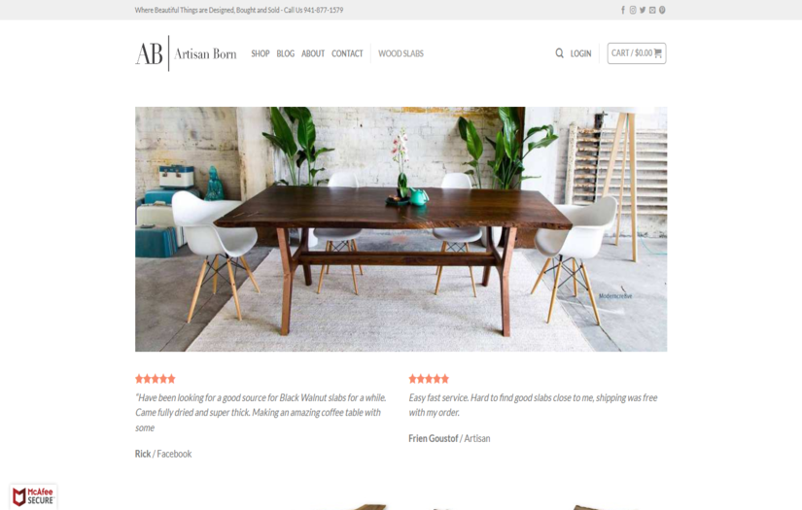Open the CART / $0.00 button
Image resolution: width=802 pixels, height=510 pixels.
click(x=637, y=53)
